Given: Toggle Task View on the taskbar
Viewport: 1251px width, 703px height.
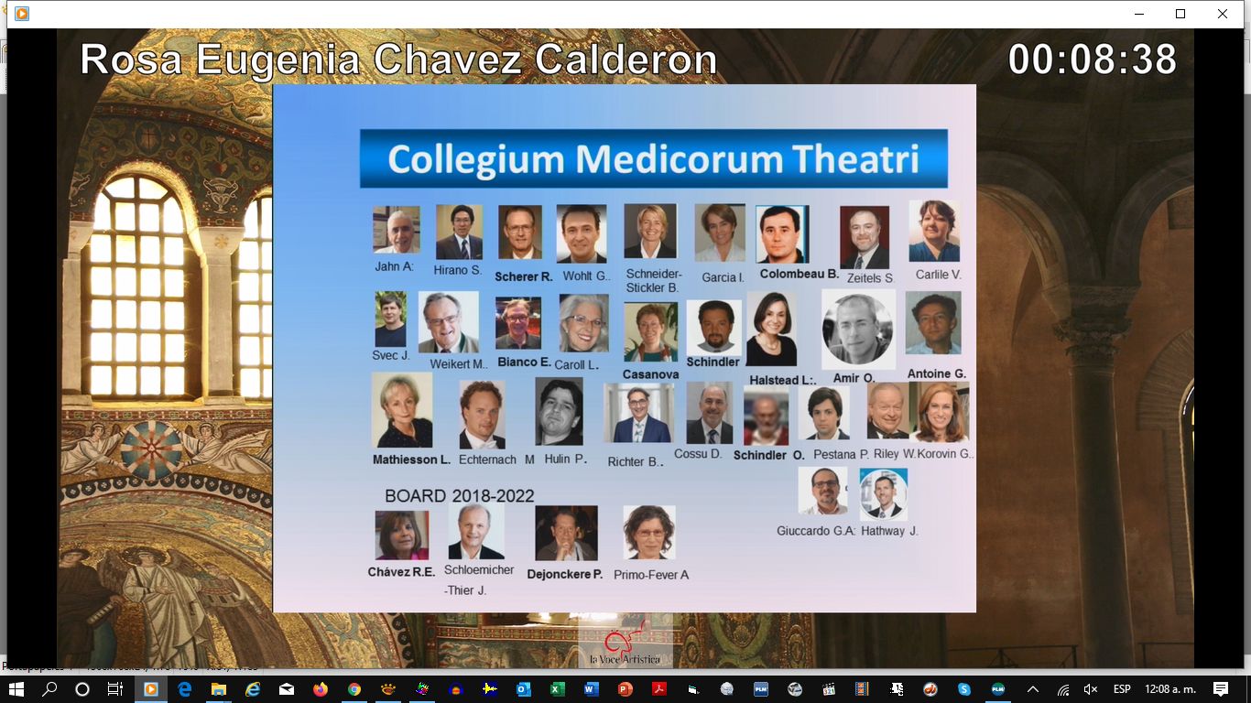Looking at the screenshot, I should (x=115, y=689).
